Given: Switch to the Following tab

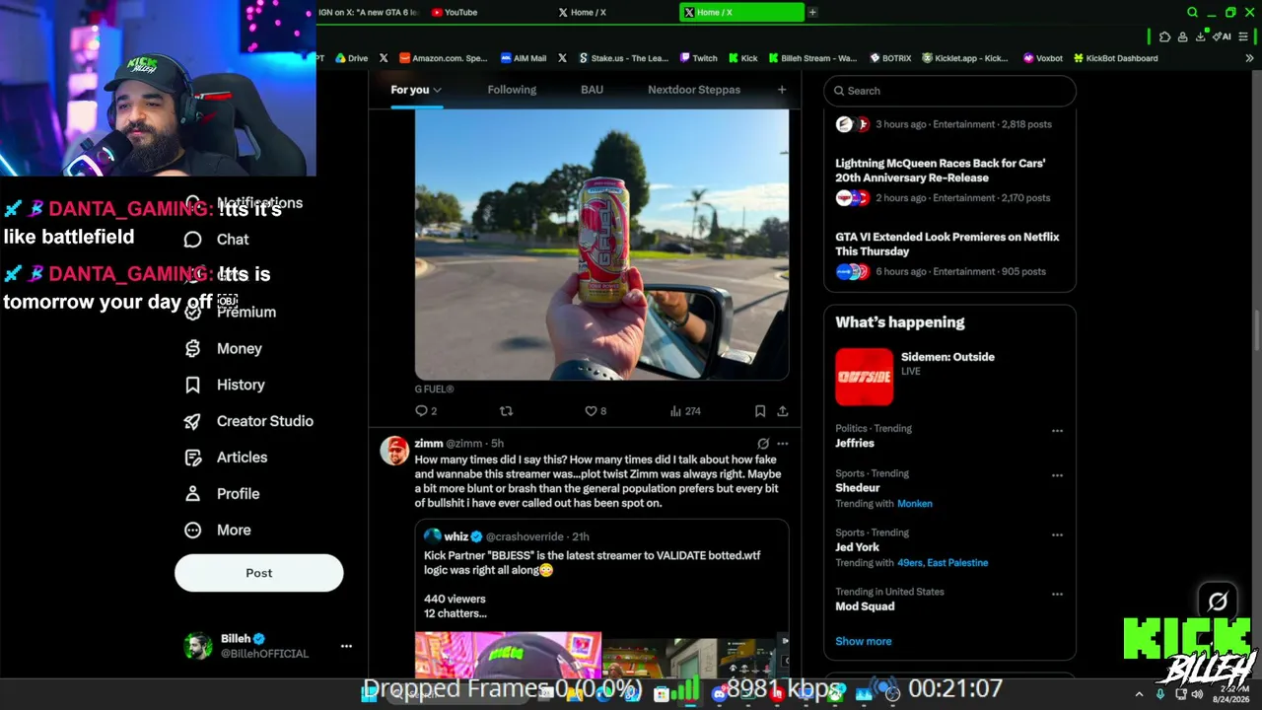Looking at the screenshot, I should click(x=512, y=90).
